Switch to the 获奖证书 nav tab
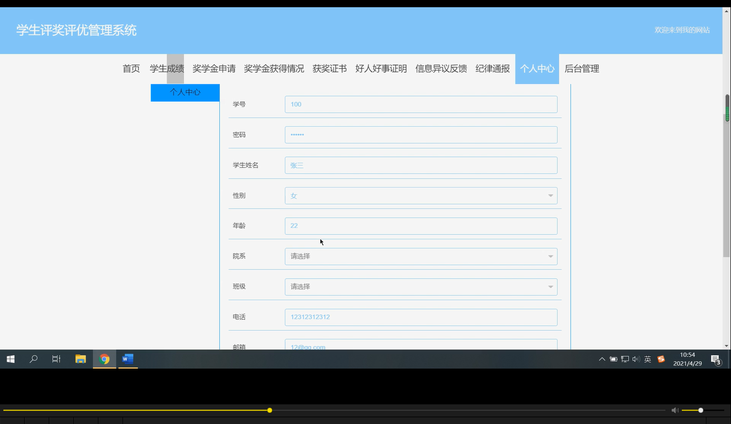731x424 pixels. point(329,68)
